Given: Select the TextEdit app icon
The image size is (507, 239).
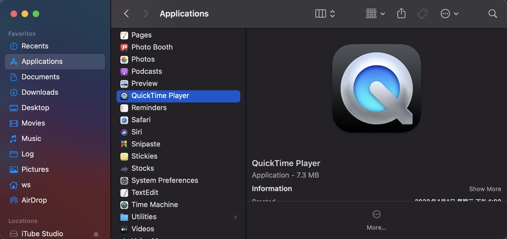Looking at the screenshot, I should coord(124,193).
